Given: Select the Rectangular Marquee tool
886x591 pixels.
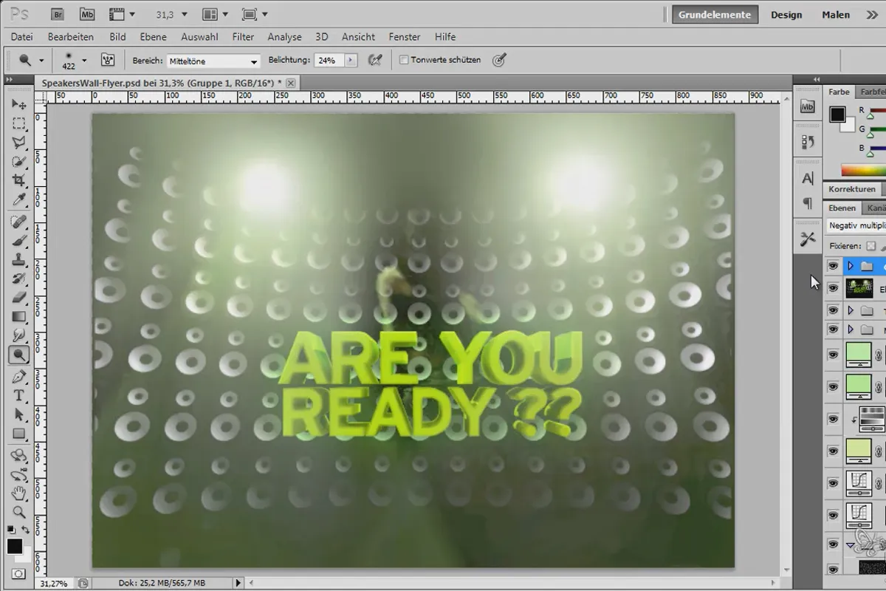Looking at the screenshot, I should pyautogui.click(x=18, y=123).
